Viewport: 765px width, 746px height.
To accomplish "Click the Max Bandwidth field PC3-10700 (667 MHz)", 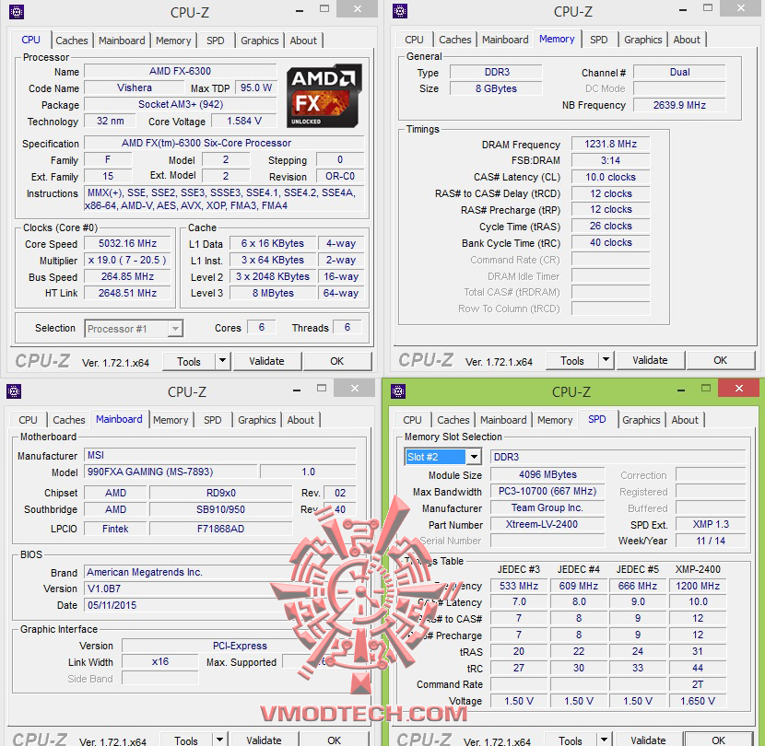I will coord(547,491).
